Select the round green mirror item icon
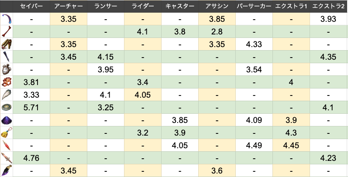This screenshot has width=348, height=177. 7,108
